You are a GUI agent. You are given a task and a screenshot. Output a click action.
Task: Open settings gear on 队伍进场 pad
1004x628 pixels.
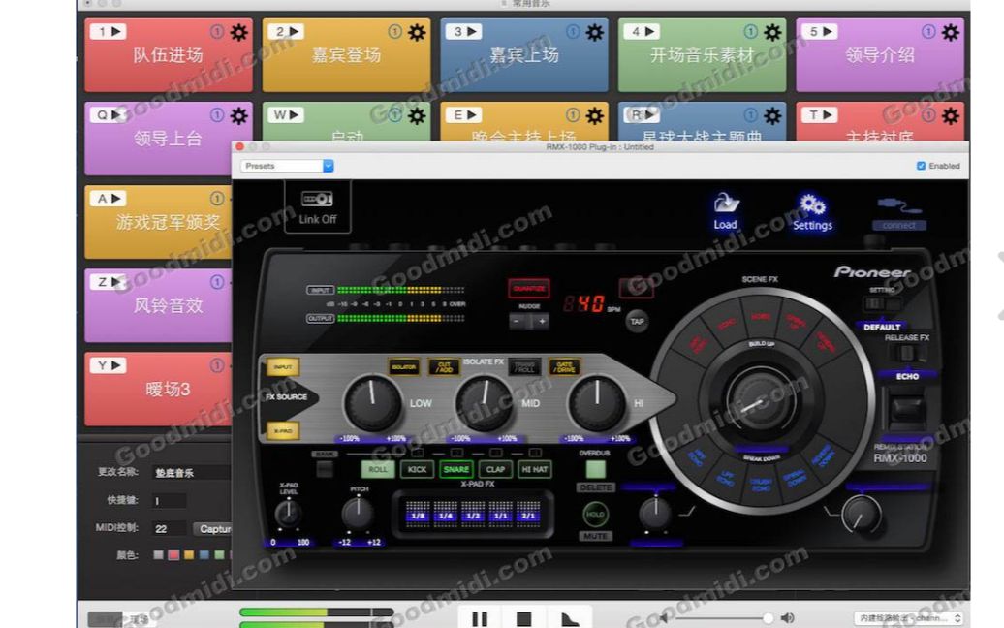(238, 32)
